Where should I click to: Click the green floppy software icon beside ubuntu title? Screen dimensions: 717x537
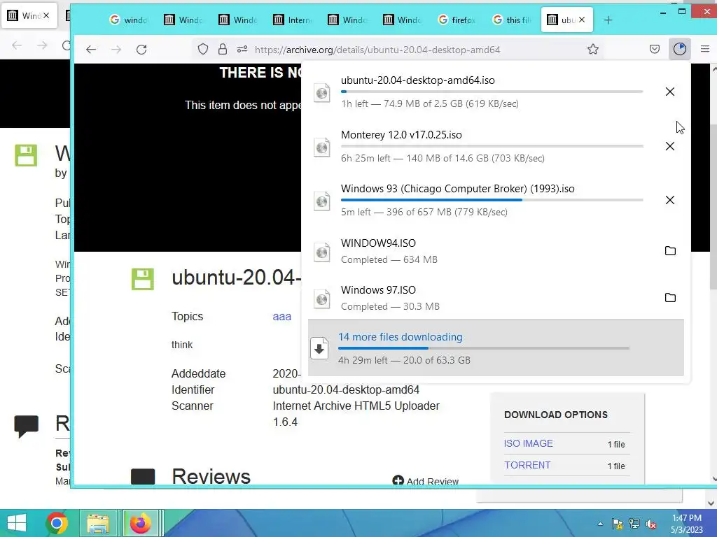point(143,279)
